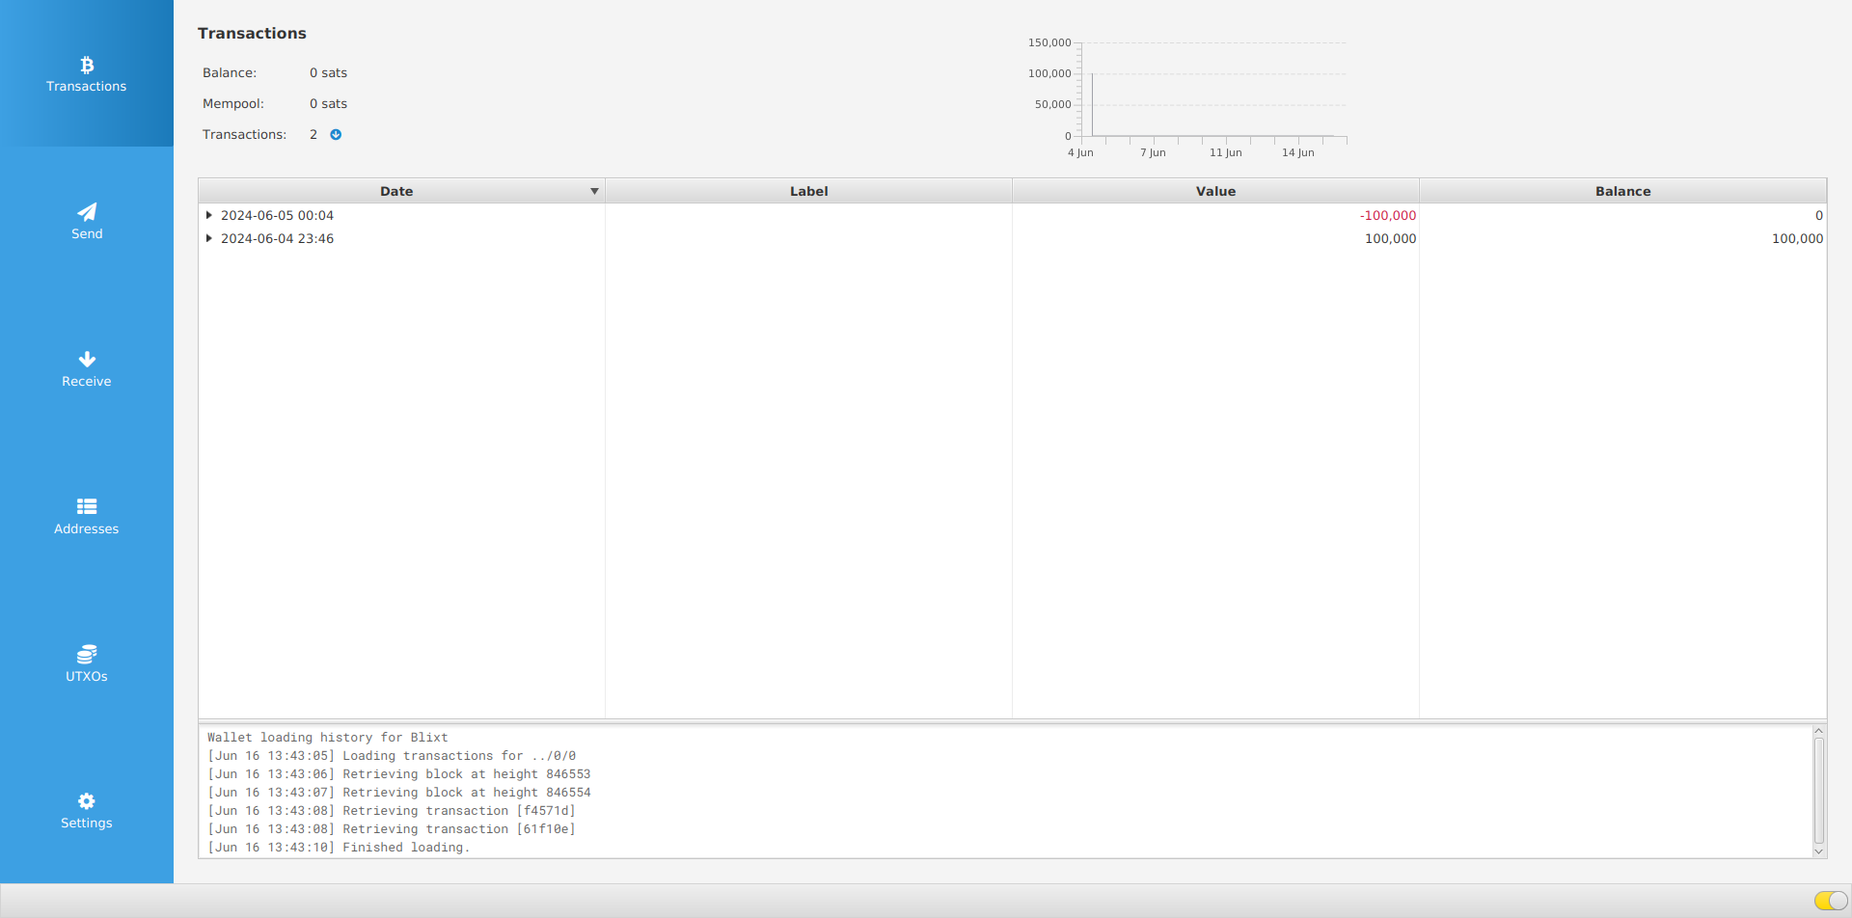
Task: Expand the 2024-06-04 23:46 transaction row
Action: tap(209, 238)
